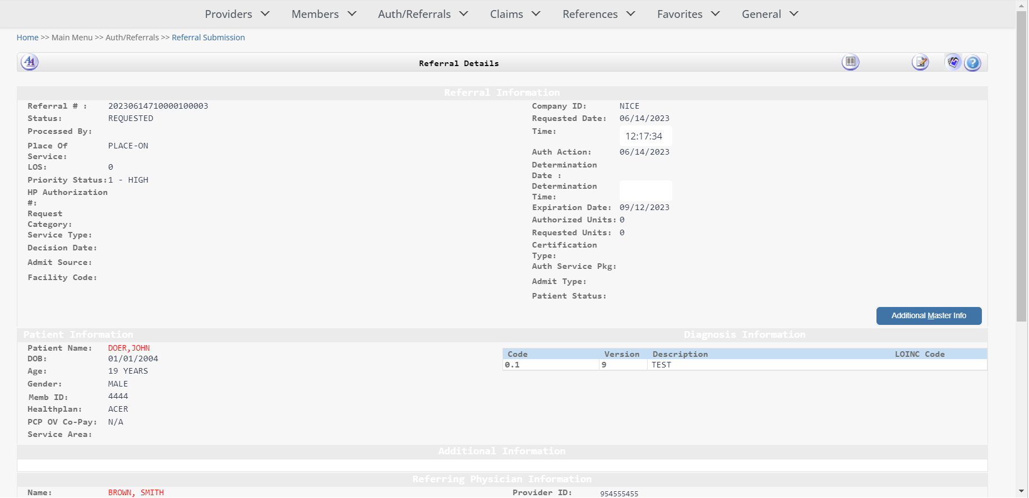
Task: Open the Claims menu
Action: [515, 14]
